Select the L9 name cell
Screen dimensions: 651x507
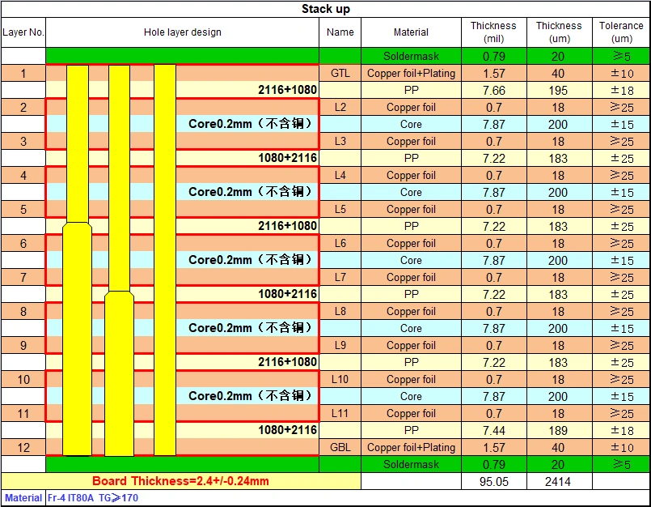tap(340, 345)
